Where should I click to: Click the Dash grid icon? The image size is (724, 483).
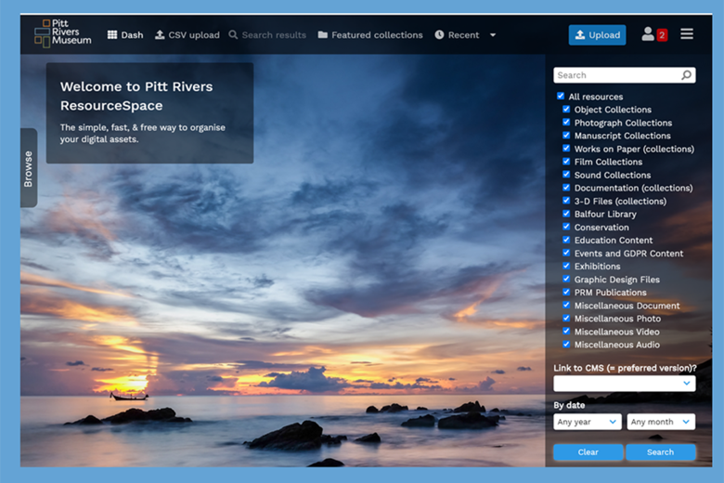[x=112, y=34]
